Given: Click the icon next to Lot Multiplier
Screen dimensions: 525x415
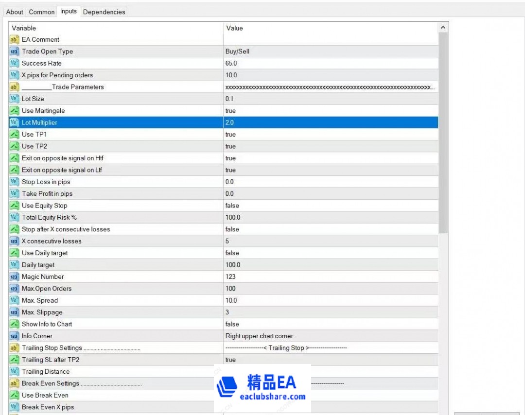Looking at the screenshot, I should [14, 122].
